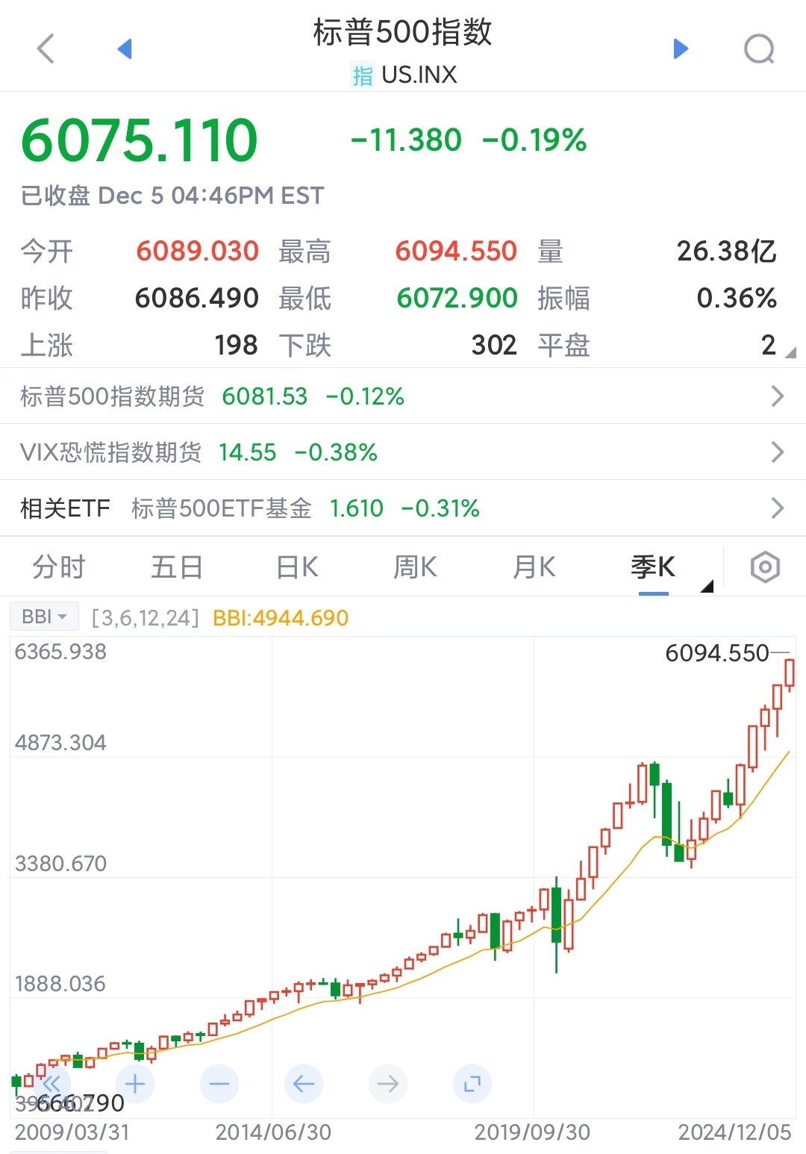Screen dimensions: 806x1154
Task: Open 标普500指数期货 futures quote
Action: (403, 396)
